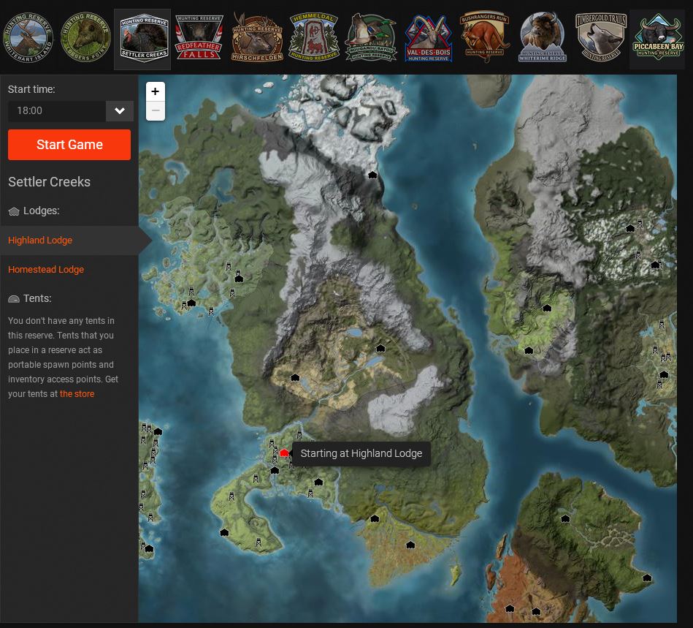Choose the Bushrangers Run reserve badge

485,37
